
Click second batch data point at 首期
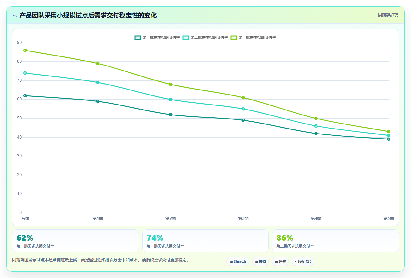[25, 73]
